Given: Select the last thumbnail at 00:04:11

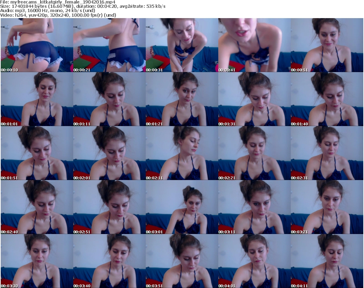Looking at the screenshot, I should pyautogui.click(x=327, y=261).
